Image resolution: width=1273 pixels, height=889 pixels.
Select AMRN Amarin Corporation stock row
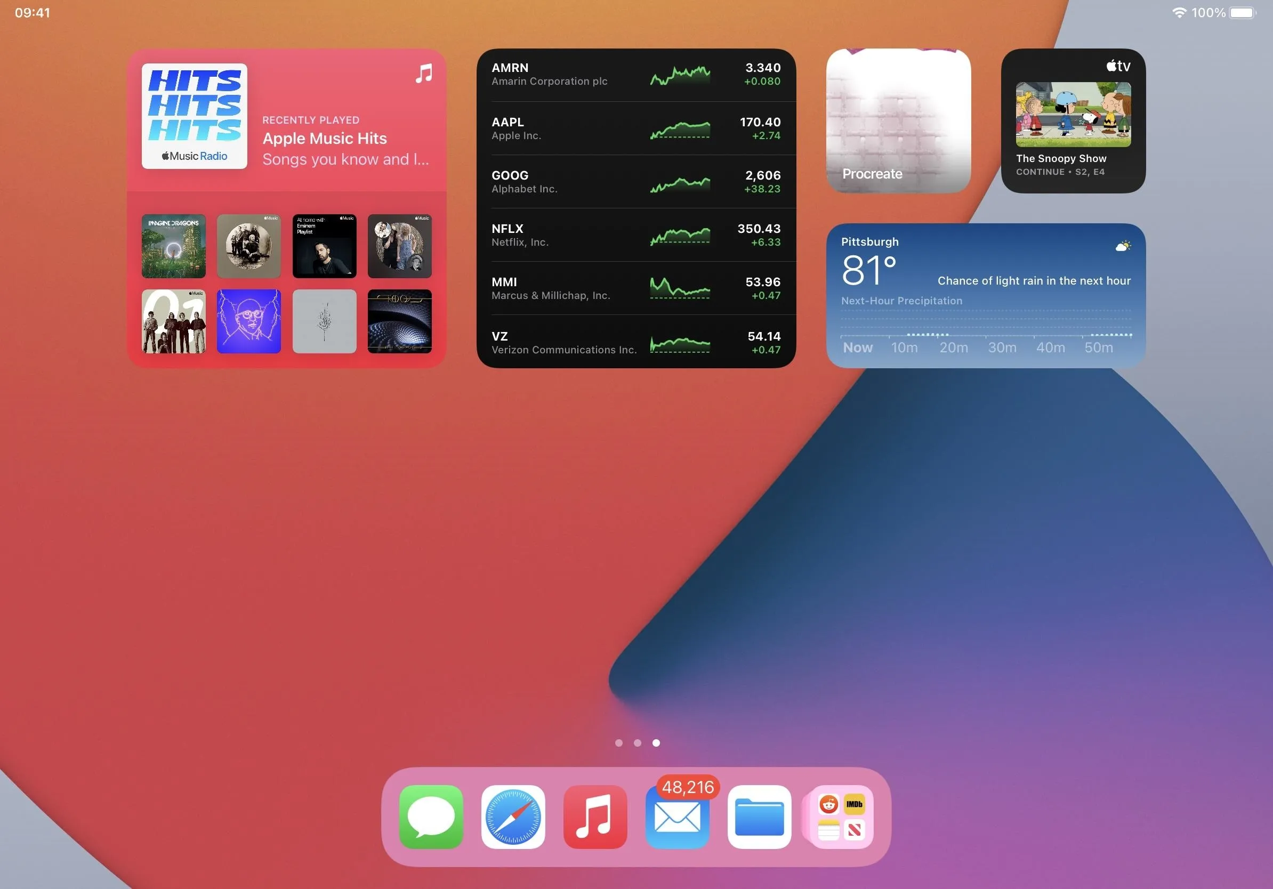(x=636, y=75)
